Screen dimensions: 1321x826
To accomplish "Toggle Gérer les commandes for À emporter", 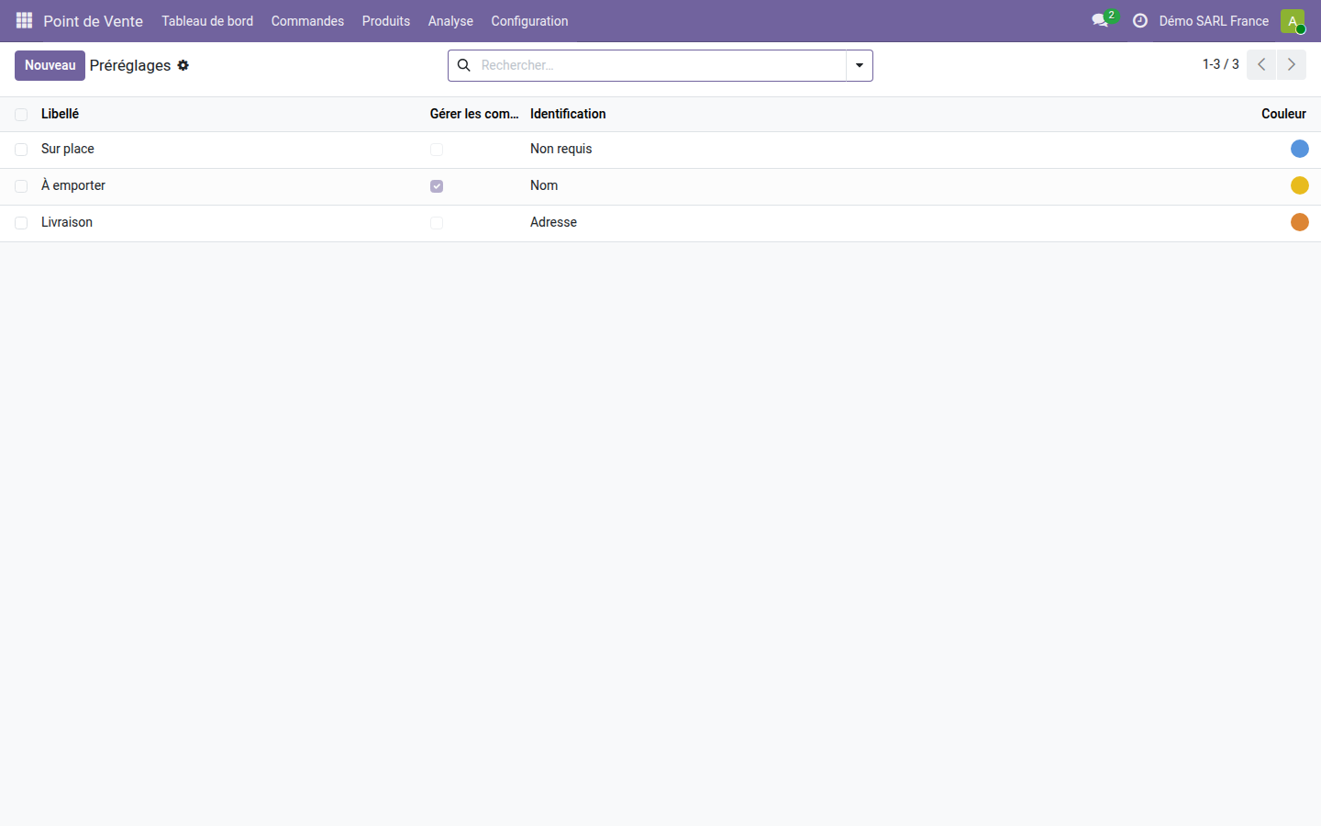I will (x=437, y=186).
